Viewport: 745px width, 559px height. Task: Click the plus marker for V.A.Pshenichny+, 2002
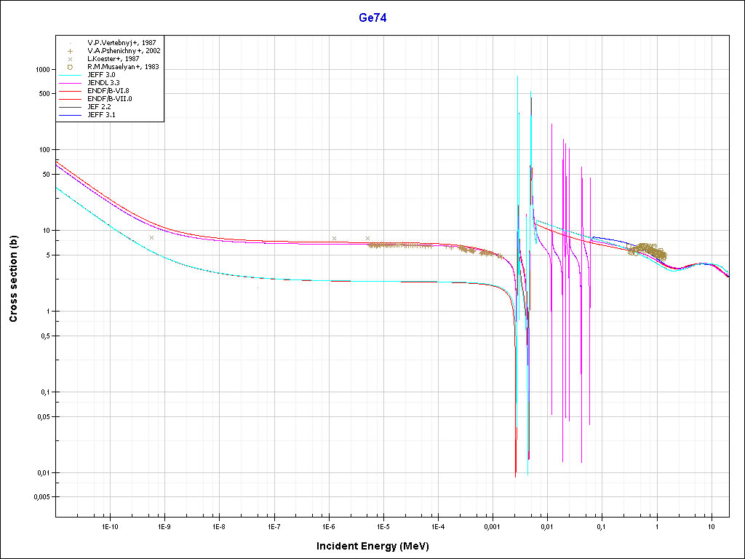(x=71, y=51)
